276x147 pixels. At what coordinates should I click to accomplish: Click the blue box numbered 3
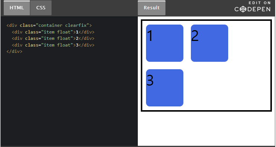[165, 88]
